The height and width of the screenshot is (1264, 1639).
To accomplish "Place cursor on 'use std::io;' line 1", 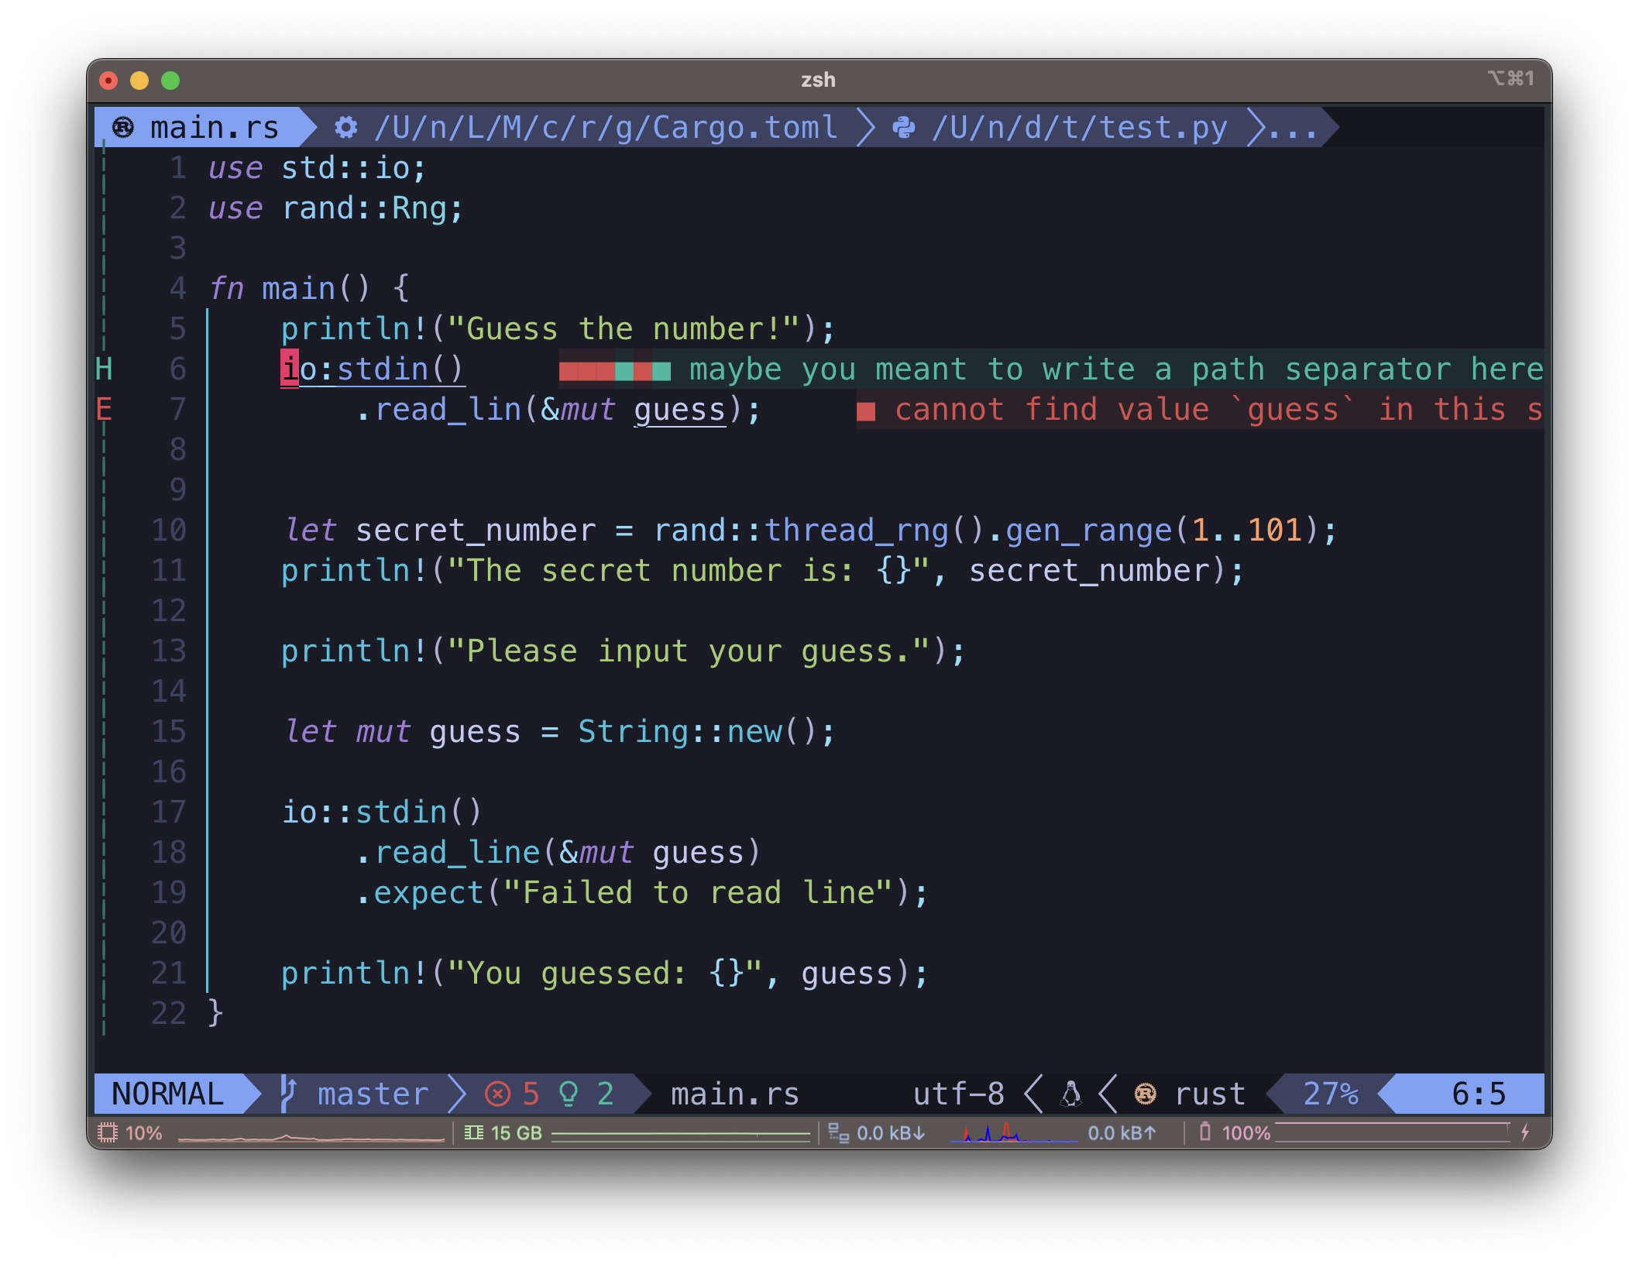I will click(x=317, y=167).
